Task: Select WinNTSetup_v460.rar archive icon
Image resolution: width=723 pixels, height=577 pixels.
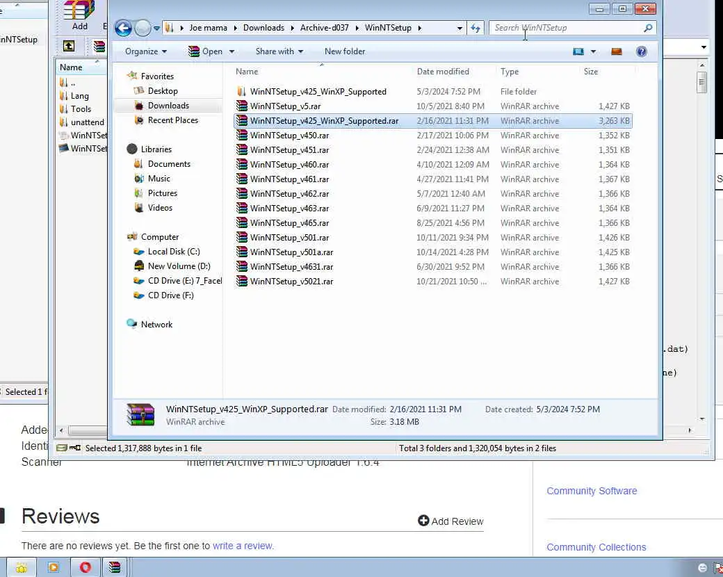Action: (x=242, y=164)
